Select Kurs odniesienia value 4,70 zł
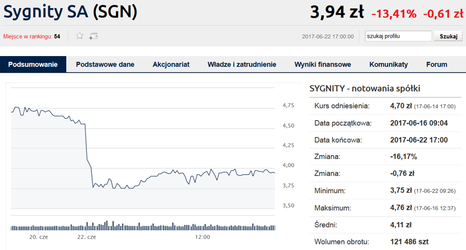The height and width of the screenshot is (250, 466). (401, 106)
